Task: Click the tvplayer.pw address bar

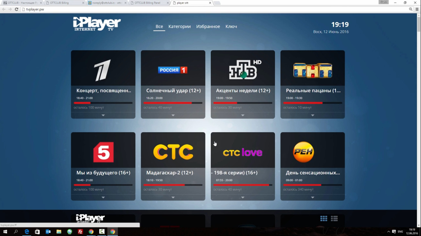Action: [x=214, y=9]
